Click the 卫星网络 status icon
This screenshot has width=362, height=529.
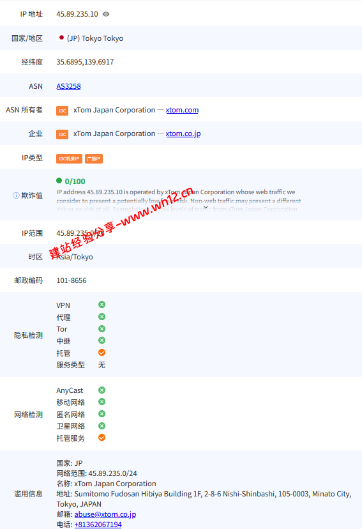tap(102, 425)
